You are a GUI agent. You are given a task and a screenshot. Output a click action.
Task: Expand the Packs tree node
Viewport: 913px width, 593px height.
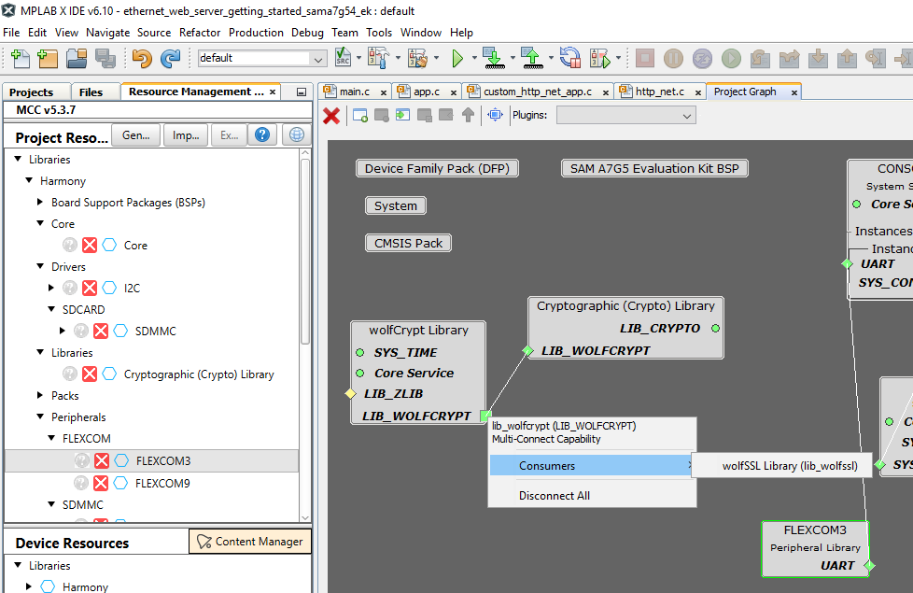click(x=40, y=395)
